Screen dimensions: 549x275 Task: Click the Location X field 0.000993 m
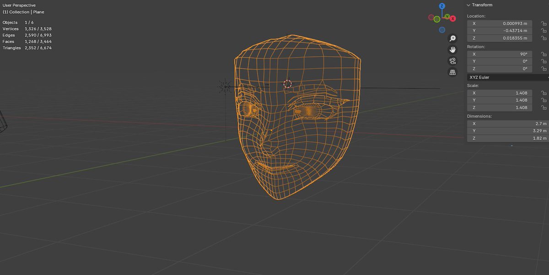point(500,23)
